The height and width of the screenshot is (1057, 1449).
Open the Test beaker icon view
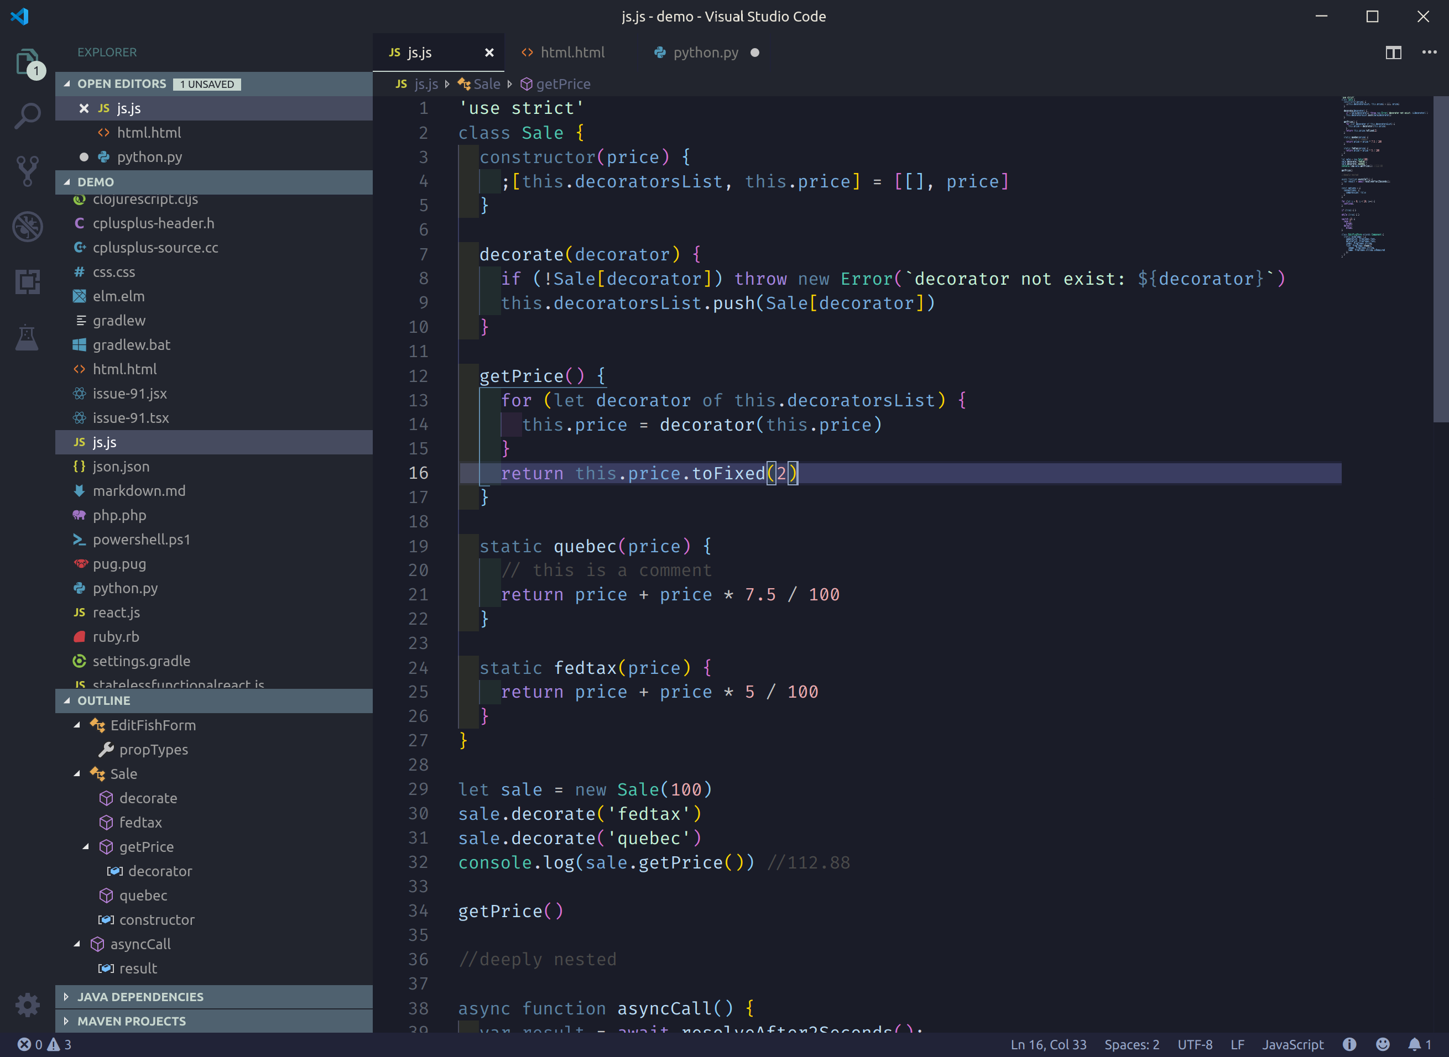pyautogui.click(x=27, y=337)
